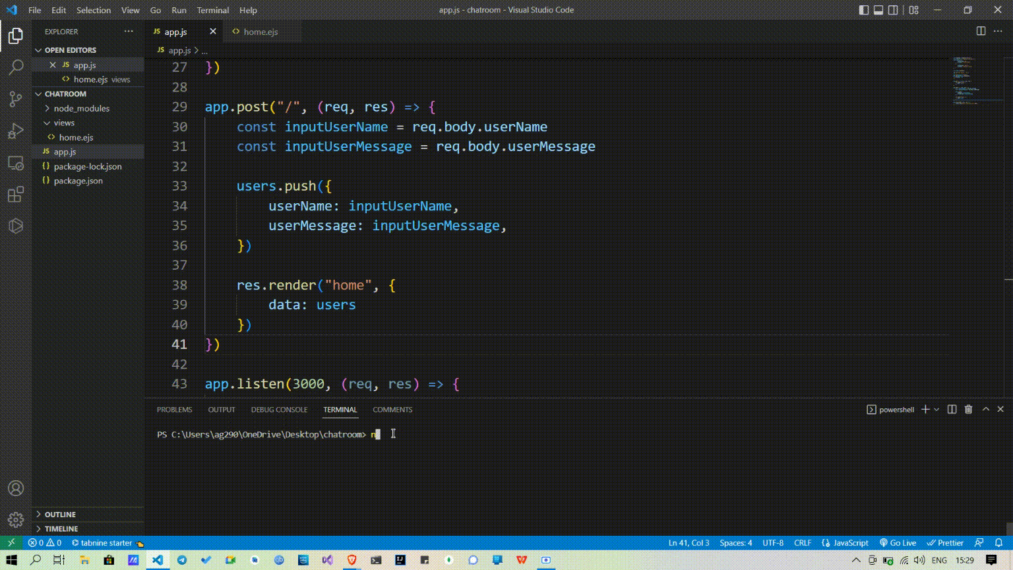Click the Manage gear icon
1013x570 pixels.
16,520
